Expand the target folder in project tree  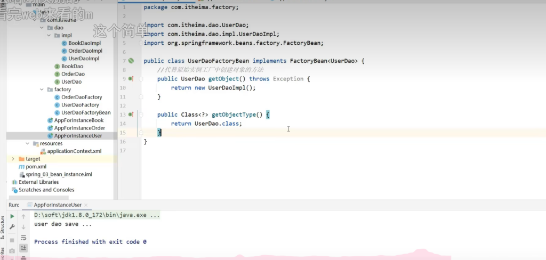(x=13, y=159)
